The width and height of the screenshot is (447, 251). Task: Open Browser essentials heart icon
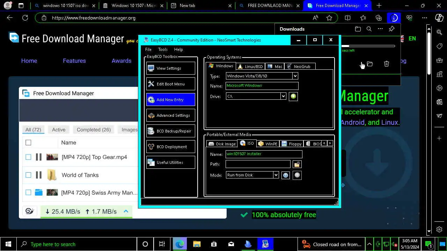(x=409, y=18)
